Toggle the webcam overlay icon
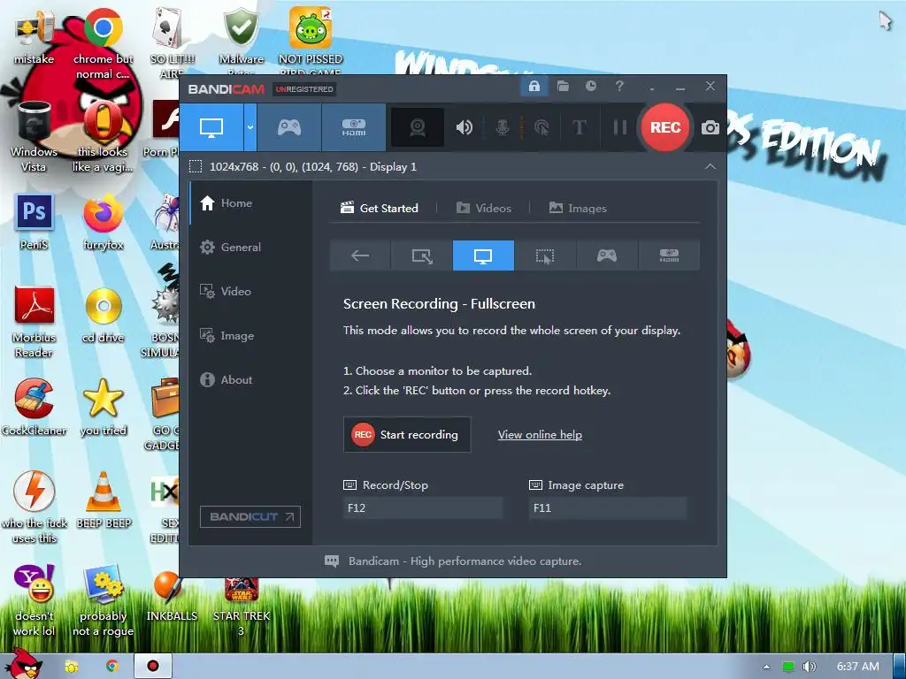 coord(418,127)
